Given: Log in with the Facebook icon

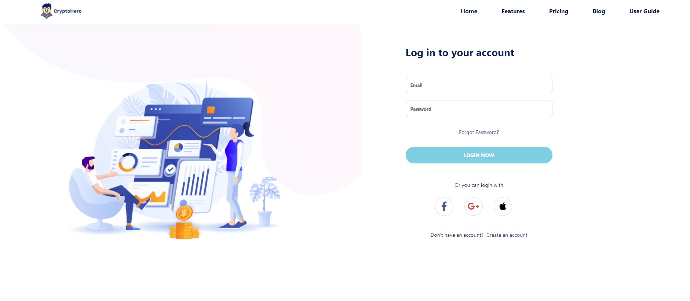Looking at the screenshot, I should pyautogui.click(x=444, y=207).
